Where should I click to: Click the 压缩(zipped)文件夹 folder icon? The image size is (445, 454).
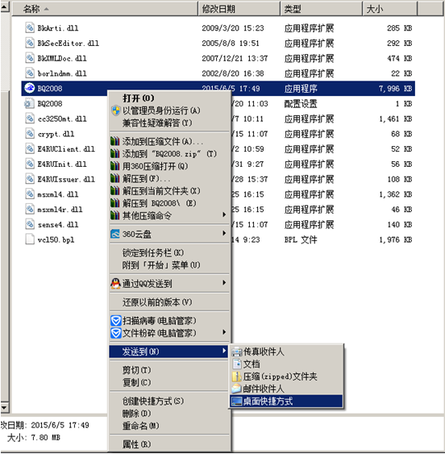coord(236,377)
